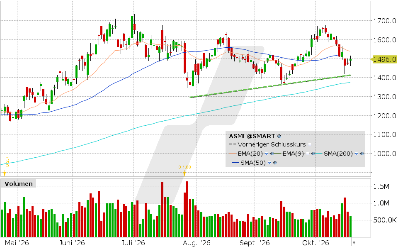
Task: Click the 1300.0 price axis label
Action: click(385, 97)
